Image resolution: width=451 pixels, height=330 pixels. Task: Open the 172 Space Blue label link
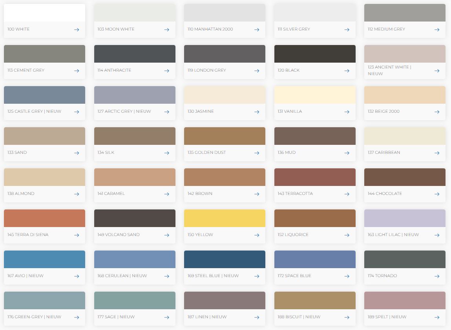(294, 276)
